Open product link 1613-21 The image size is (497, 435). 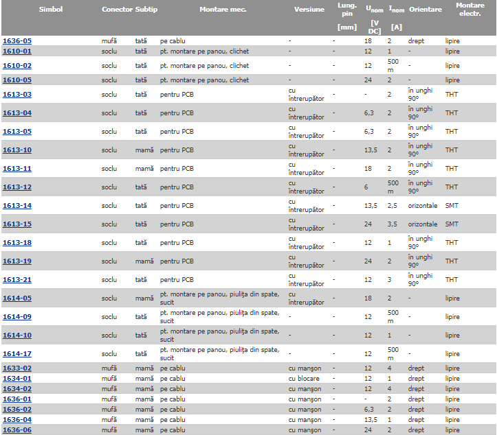tap(17, 280)
